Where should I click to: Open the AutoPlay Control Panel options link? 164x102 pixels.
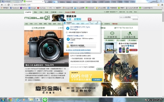point(78,50)
